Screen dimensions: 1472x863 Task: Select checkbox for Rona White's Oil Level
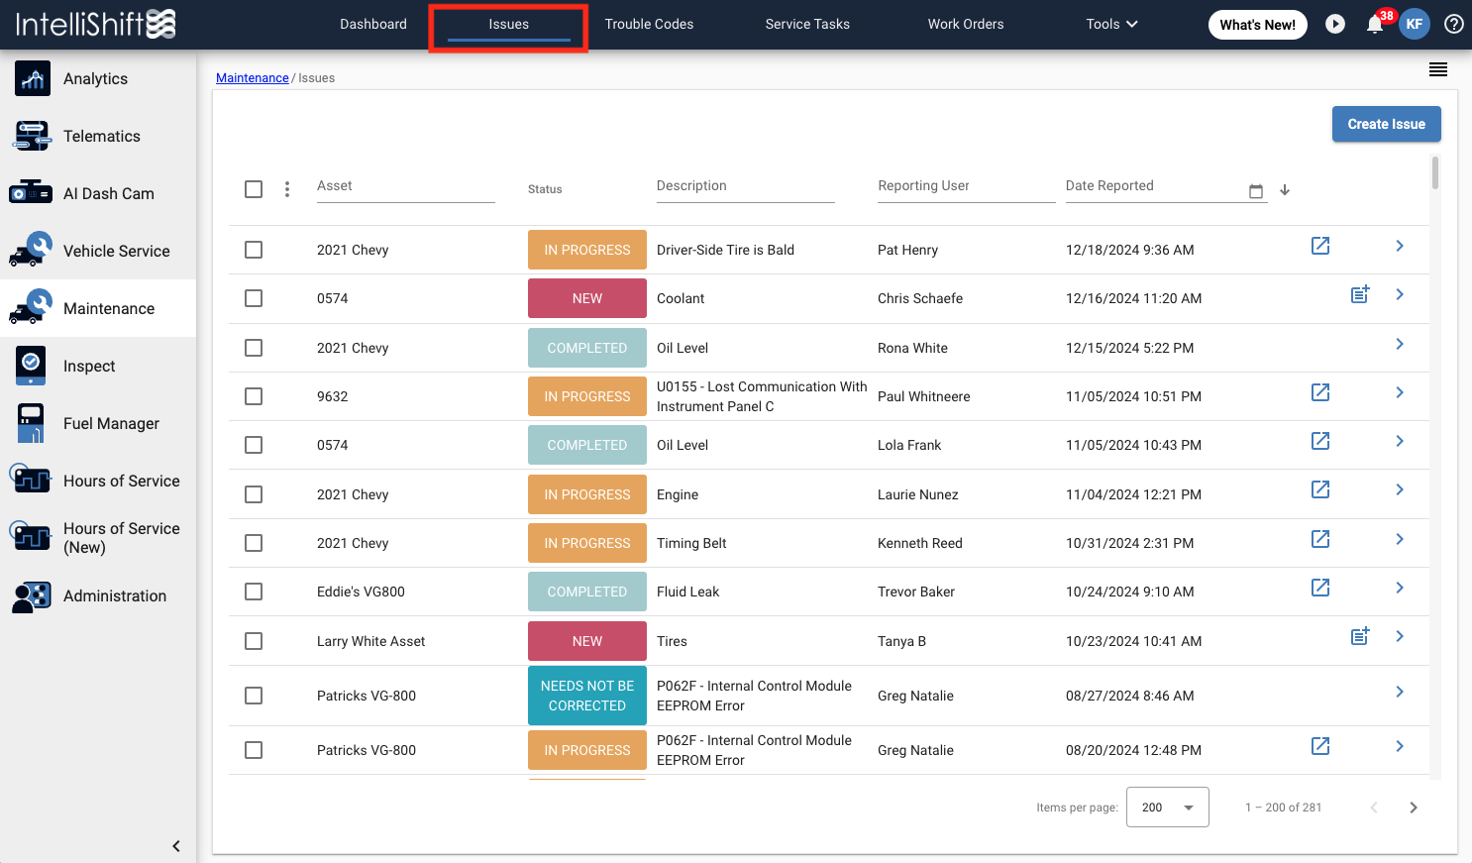click(x=254, y=348)
